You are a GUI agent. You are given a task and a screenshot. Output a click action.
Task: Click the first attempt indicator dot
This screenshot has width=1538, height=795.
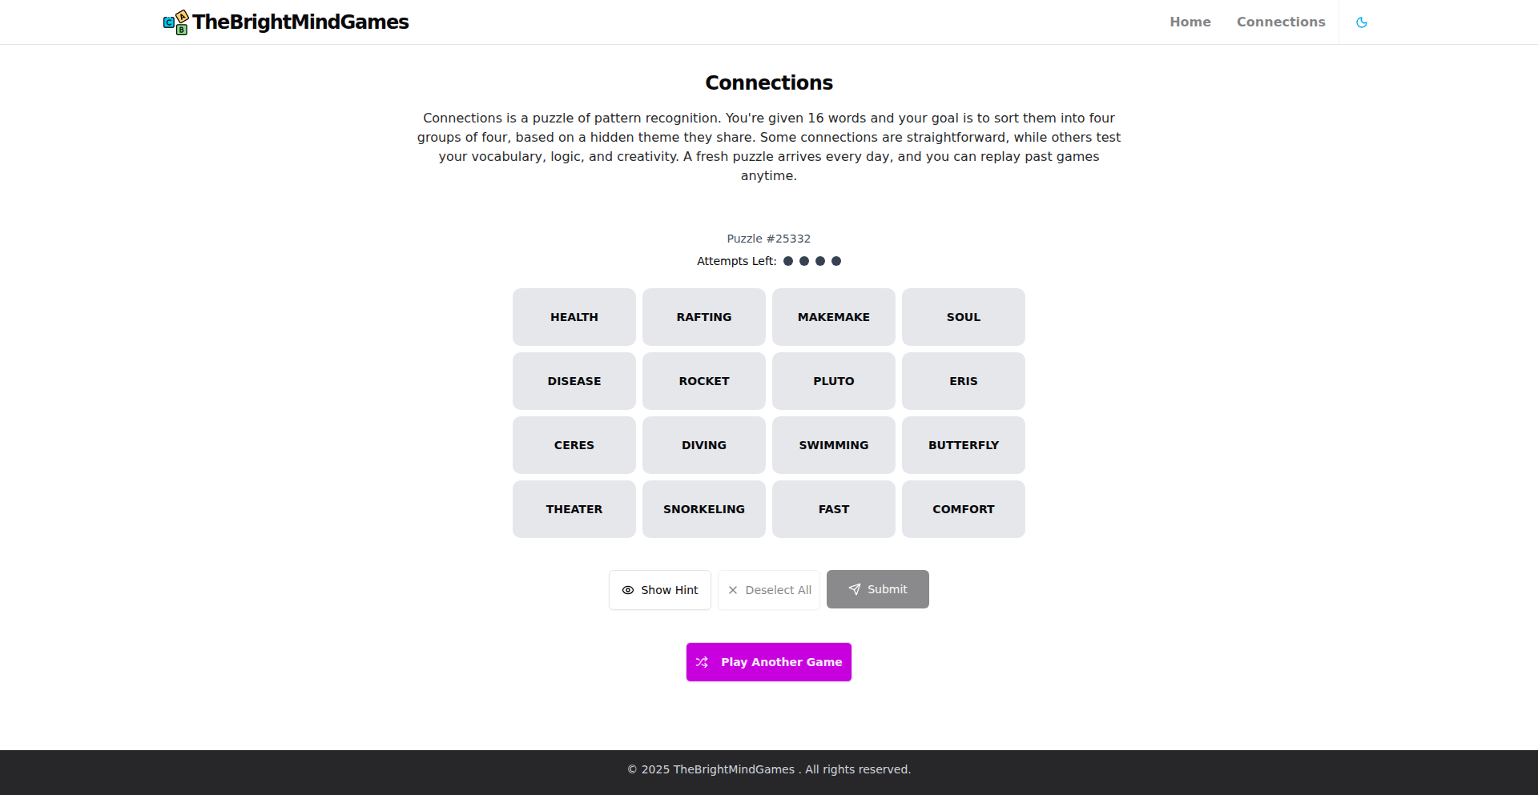coord(789,260)
